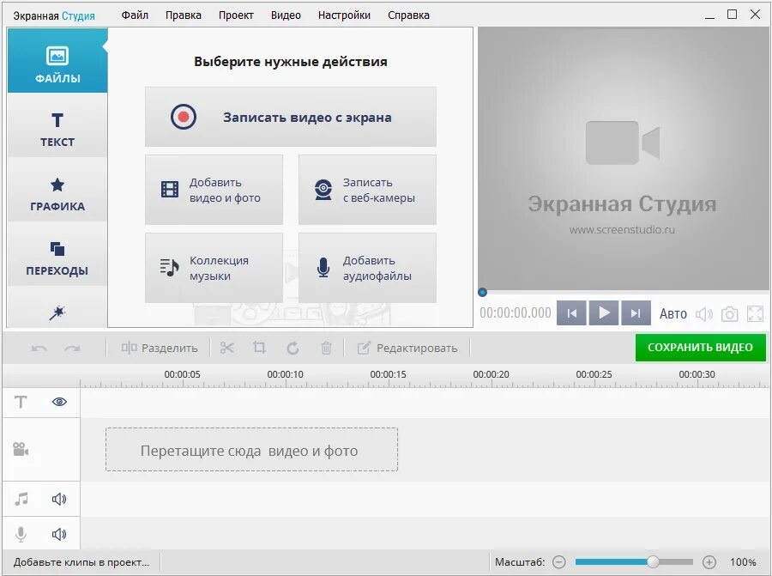Click the Разделить split tool
772x576 pixels.
[159, 348]
